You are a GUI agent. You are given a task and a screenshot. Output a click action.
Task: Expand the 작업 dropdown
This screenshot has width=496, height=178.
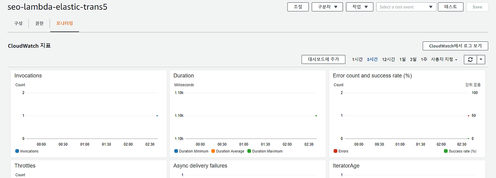[x=360, y=7]
